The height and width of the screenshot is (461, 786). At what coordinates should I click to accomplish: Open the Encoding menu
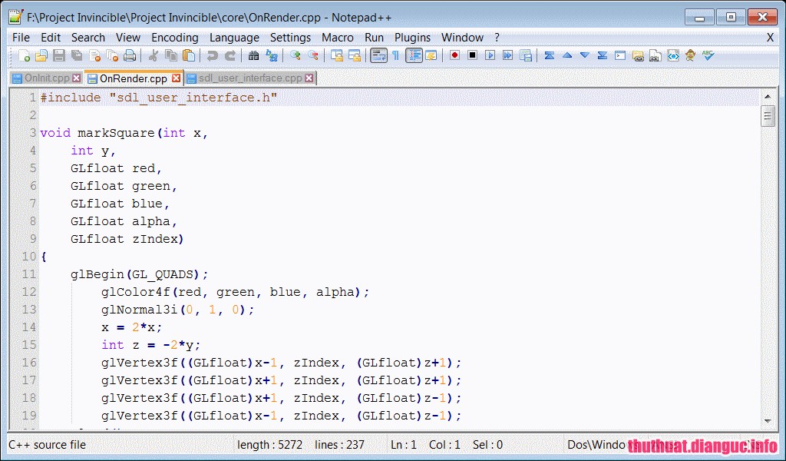175,38
